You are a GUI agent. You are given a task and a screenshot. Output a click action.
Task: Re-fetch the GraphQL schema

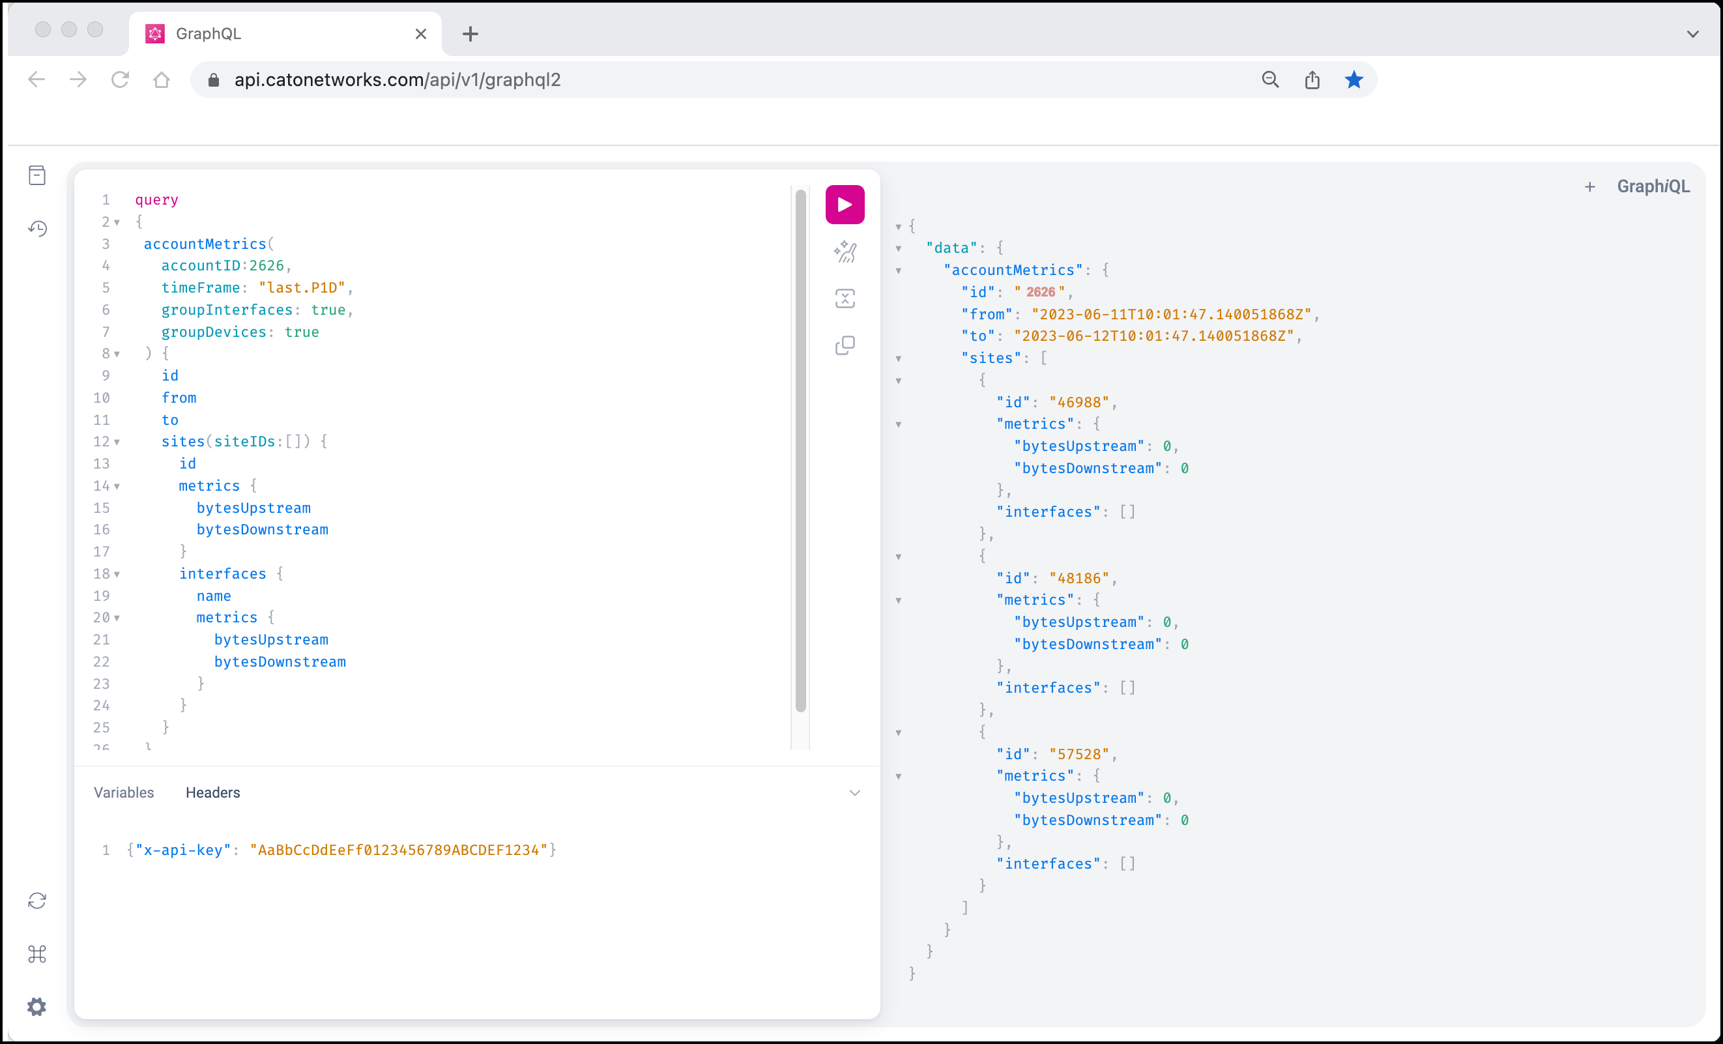pos(37,901)
